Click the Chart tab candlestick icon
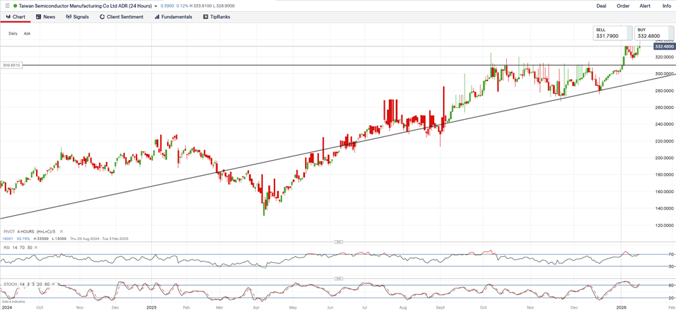The image size is (676, 310). point(8,17)
